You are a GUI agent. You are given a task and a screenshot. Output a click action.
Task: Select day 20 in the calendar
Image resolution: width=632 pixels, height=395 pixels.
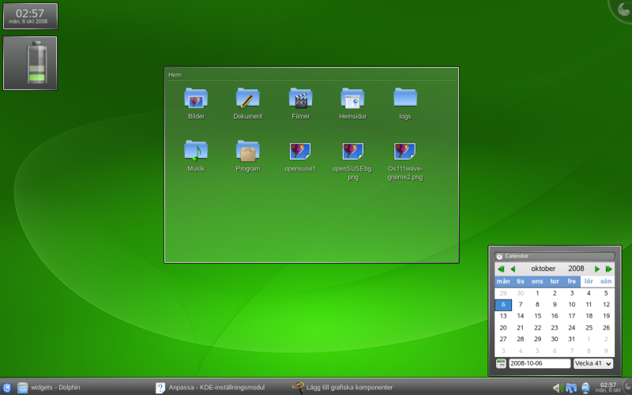(x=503, y=328)
